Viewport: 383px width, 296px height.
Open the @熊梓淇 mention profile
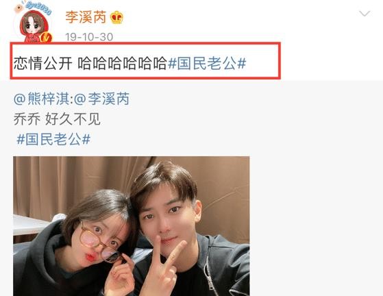click(41, 99)
